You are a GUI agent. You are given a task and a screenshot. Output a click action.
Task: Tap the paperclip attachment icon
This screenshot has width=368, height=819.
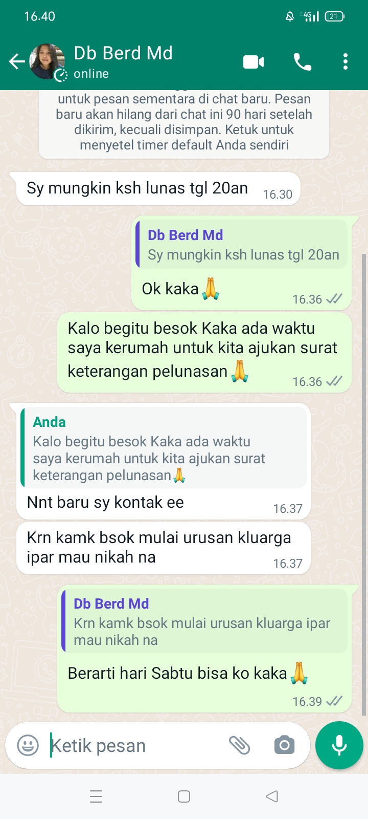coord(239,745)
